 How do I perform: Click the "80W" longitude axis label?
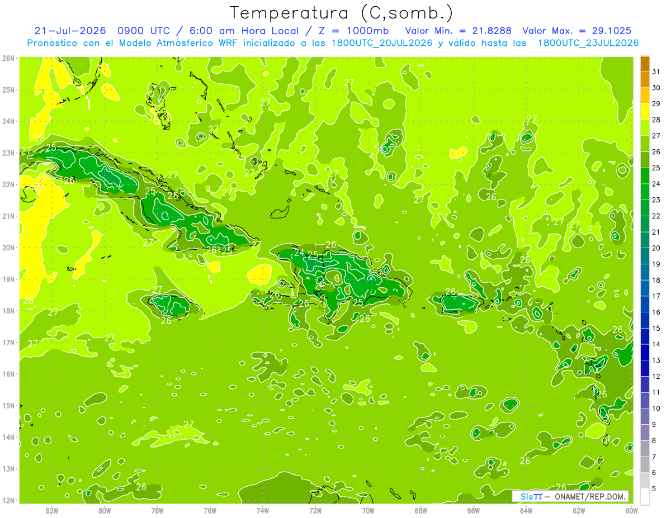[105, 510]
